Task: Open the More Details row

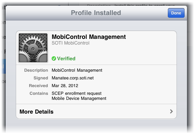Action: pos(96,112)
